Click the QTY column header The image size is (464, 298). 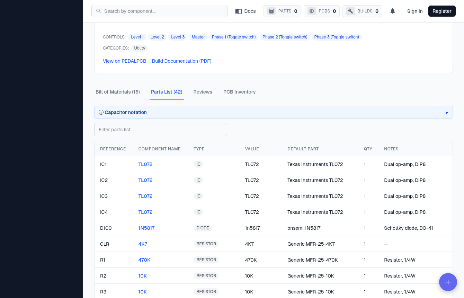tap(368, 149)
